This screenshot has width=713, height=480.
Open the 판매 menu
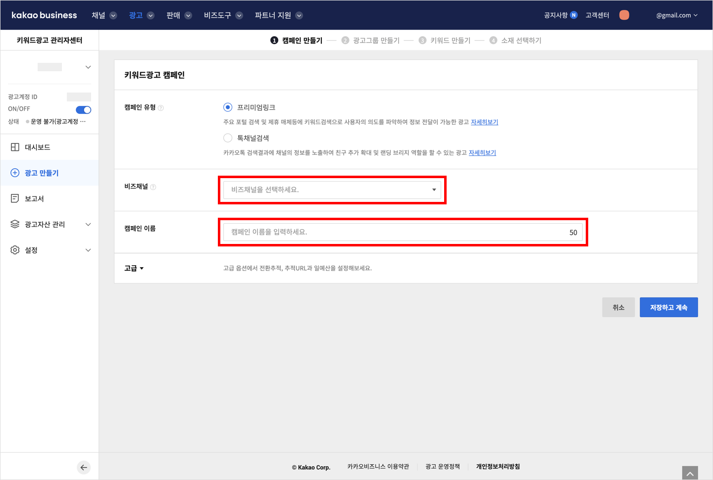179,15
